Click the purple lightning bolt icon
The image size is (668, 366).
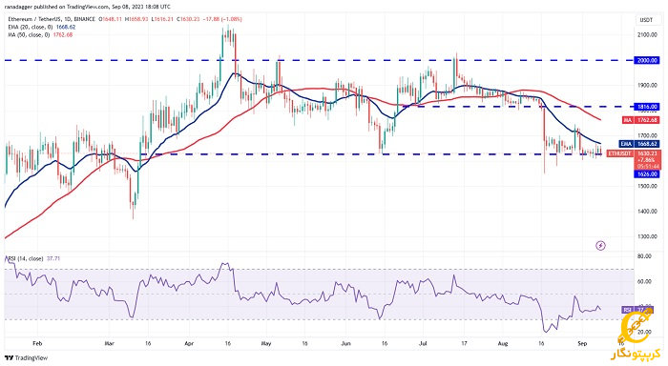pyautogui.click(x=600, y=246)
